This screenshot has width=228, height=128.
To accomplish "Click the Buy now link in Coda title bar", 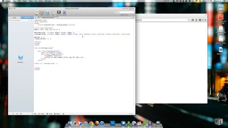I will 131,9.
